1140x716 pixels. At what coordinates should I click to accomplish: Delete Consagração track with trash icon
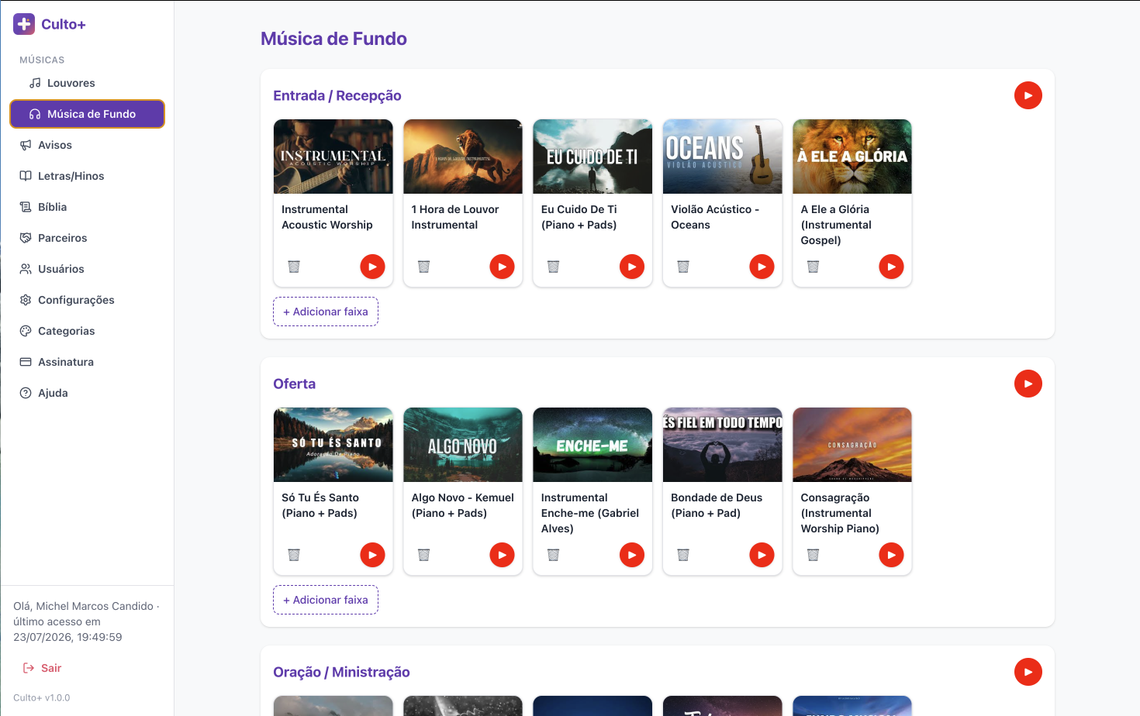pyautogui.click(x=813, y=555)
